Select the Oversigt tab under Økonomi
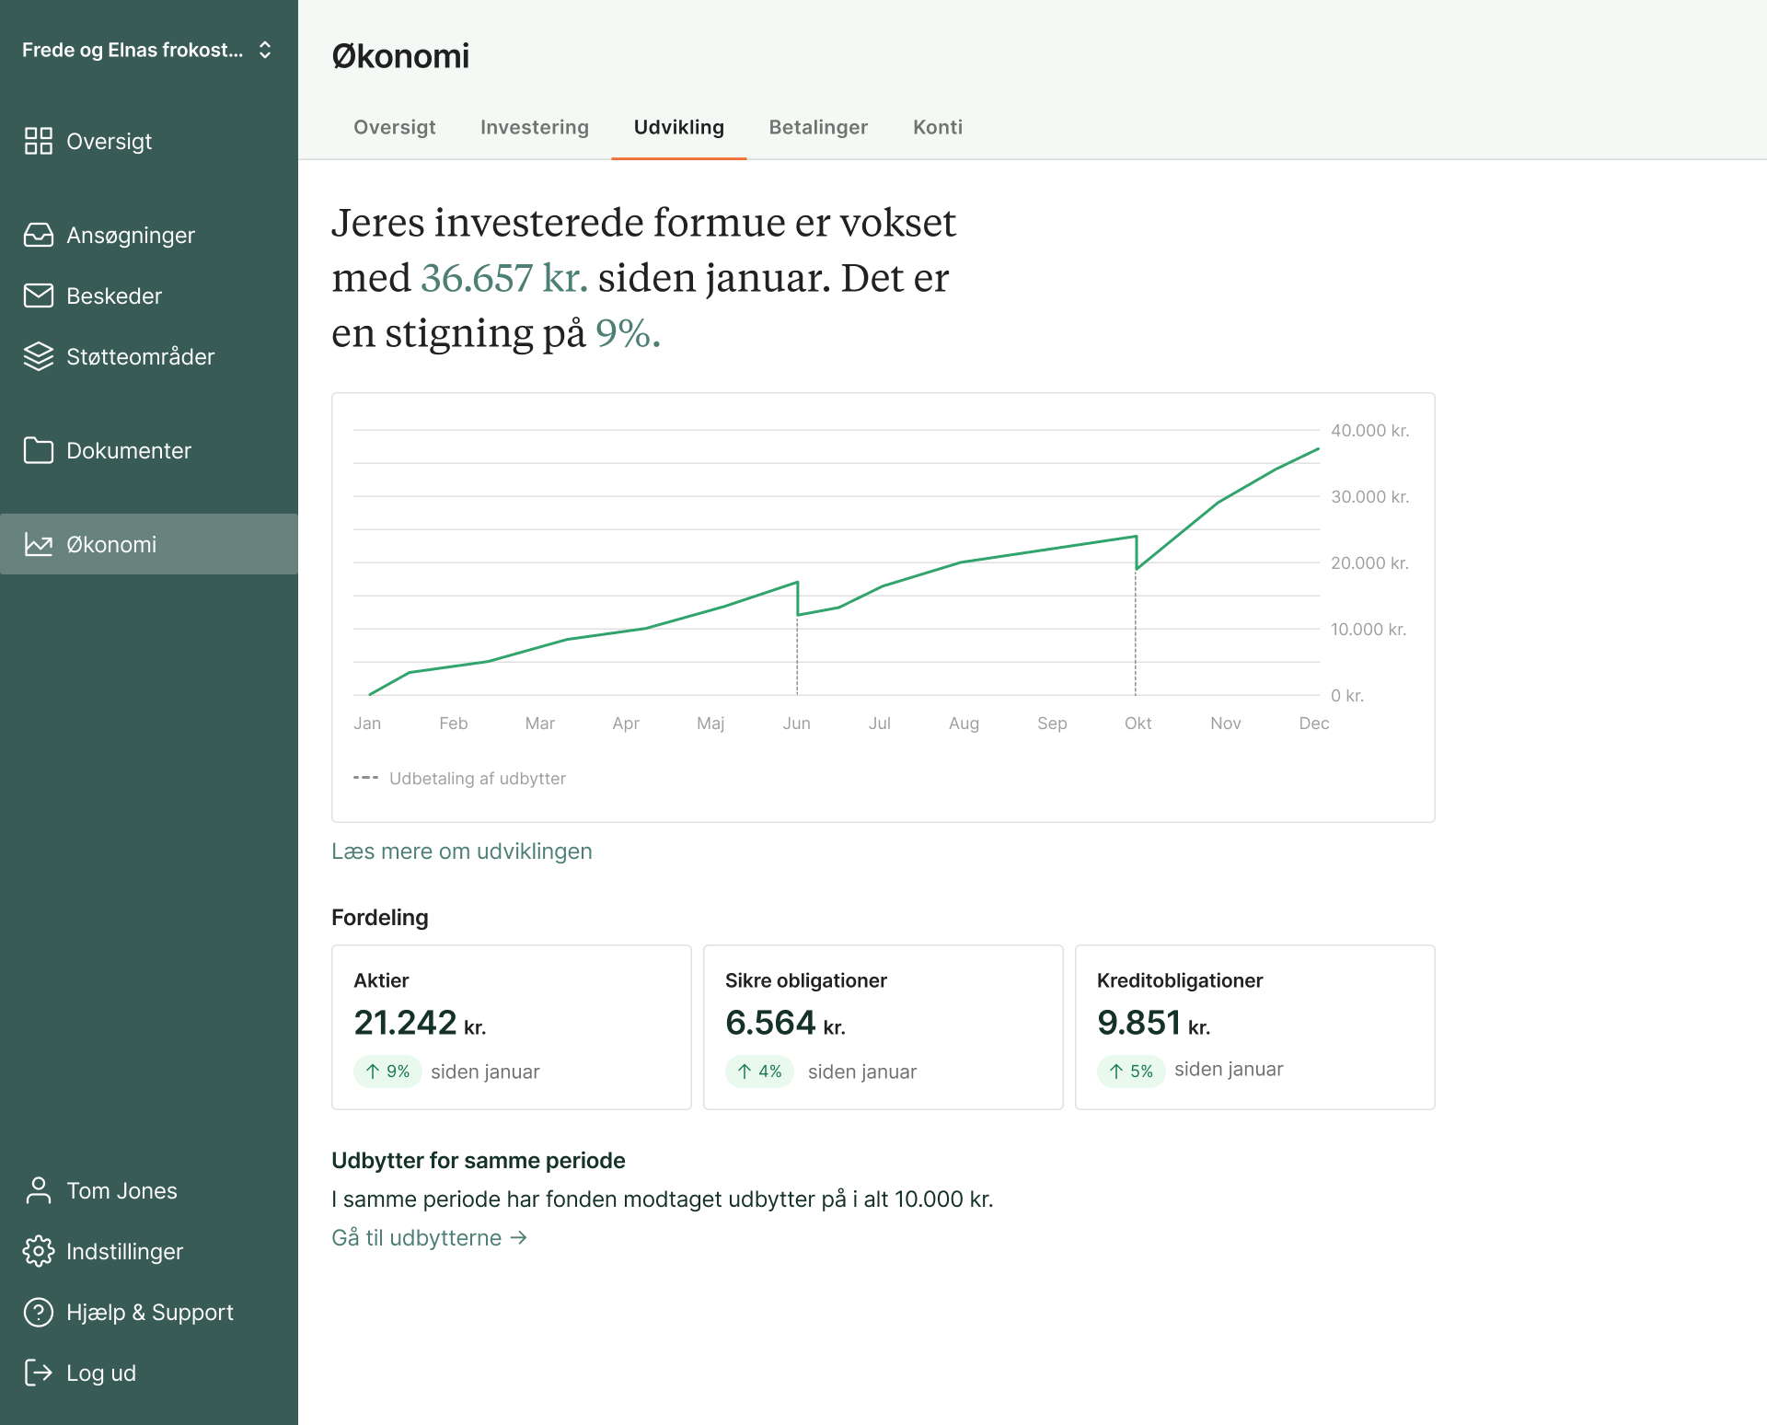Viewport: 1767px width, 1425px height. [x=394, y=127]
